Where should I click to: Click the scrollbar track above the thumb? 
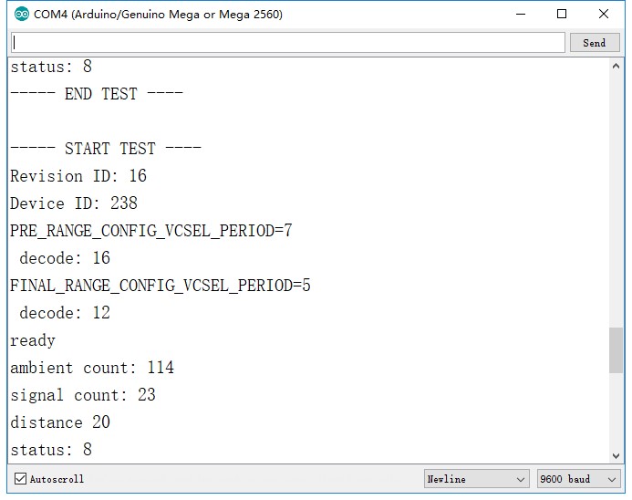pyautogui.click(x=616, y=201)
